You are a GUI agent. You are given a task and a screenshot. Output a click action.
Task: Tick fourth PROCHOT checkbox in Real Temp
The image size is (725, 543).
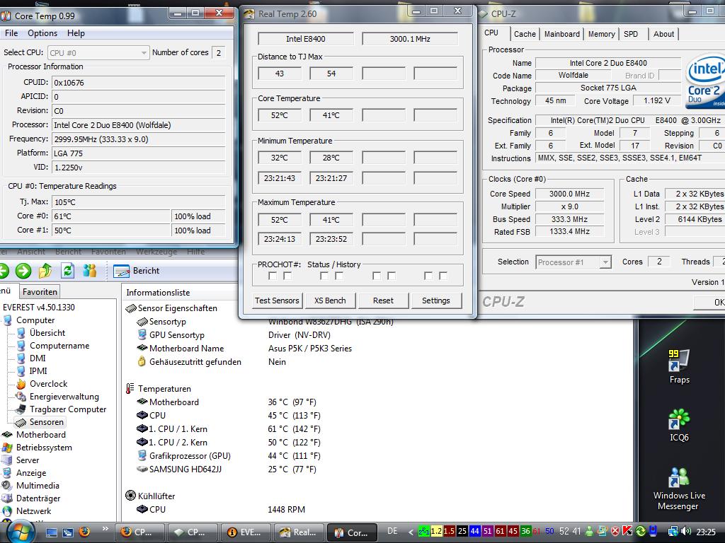click(x=339, y=276)
